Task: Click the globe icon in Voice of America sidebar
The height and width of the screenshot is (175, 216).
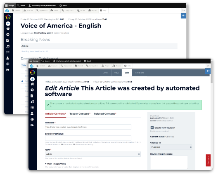Action: pyautogui.click(x=8, y=64)
